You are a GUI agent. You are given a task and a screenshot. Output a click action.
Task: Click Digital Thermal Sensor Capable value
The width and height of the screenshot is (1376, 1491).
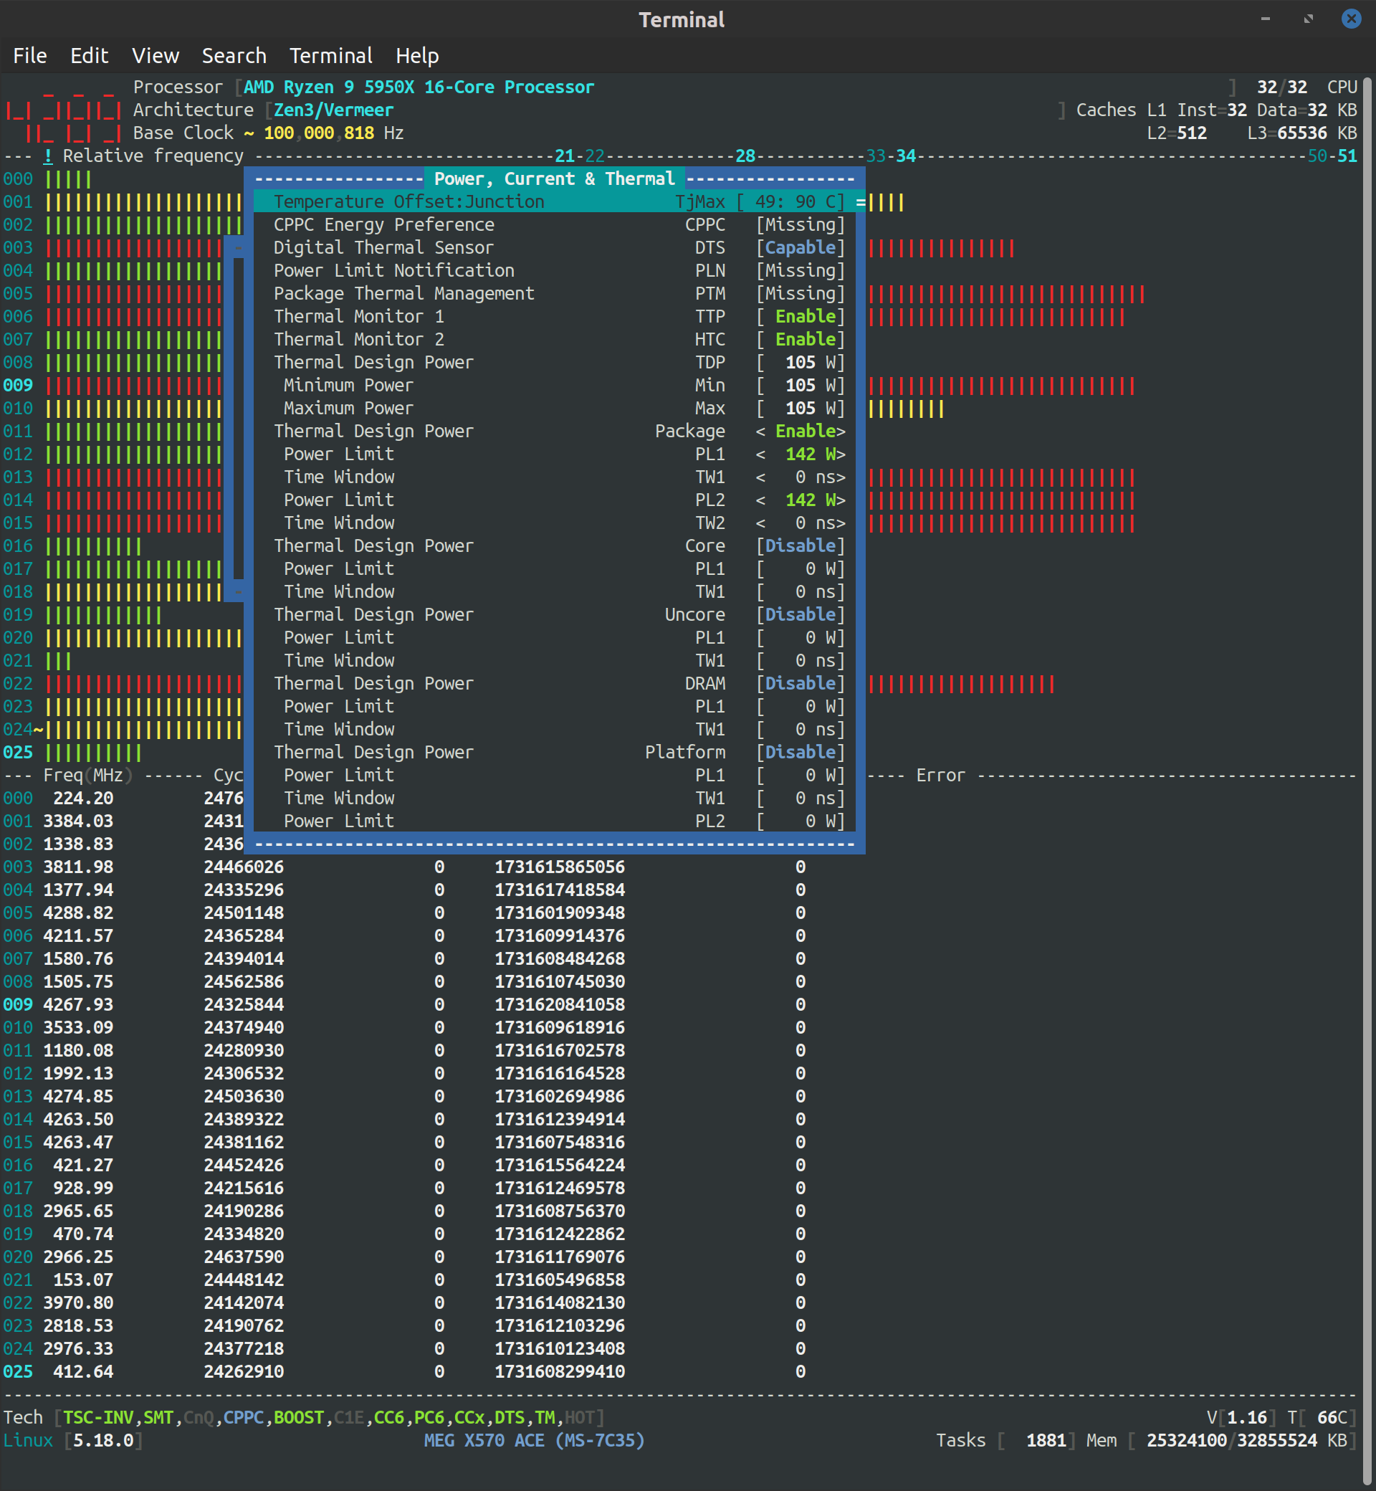tap(801, 248)
